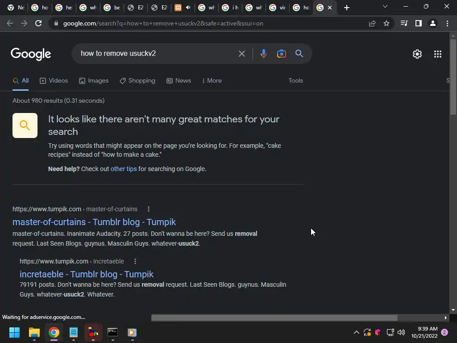Switch to the browser tab labeled 'be'
The height and width of the screenshot is (343, 457).
pos(112,8)
